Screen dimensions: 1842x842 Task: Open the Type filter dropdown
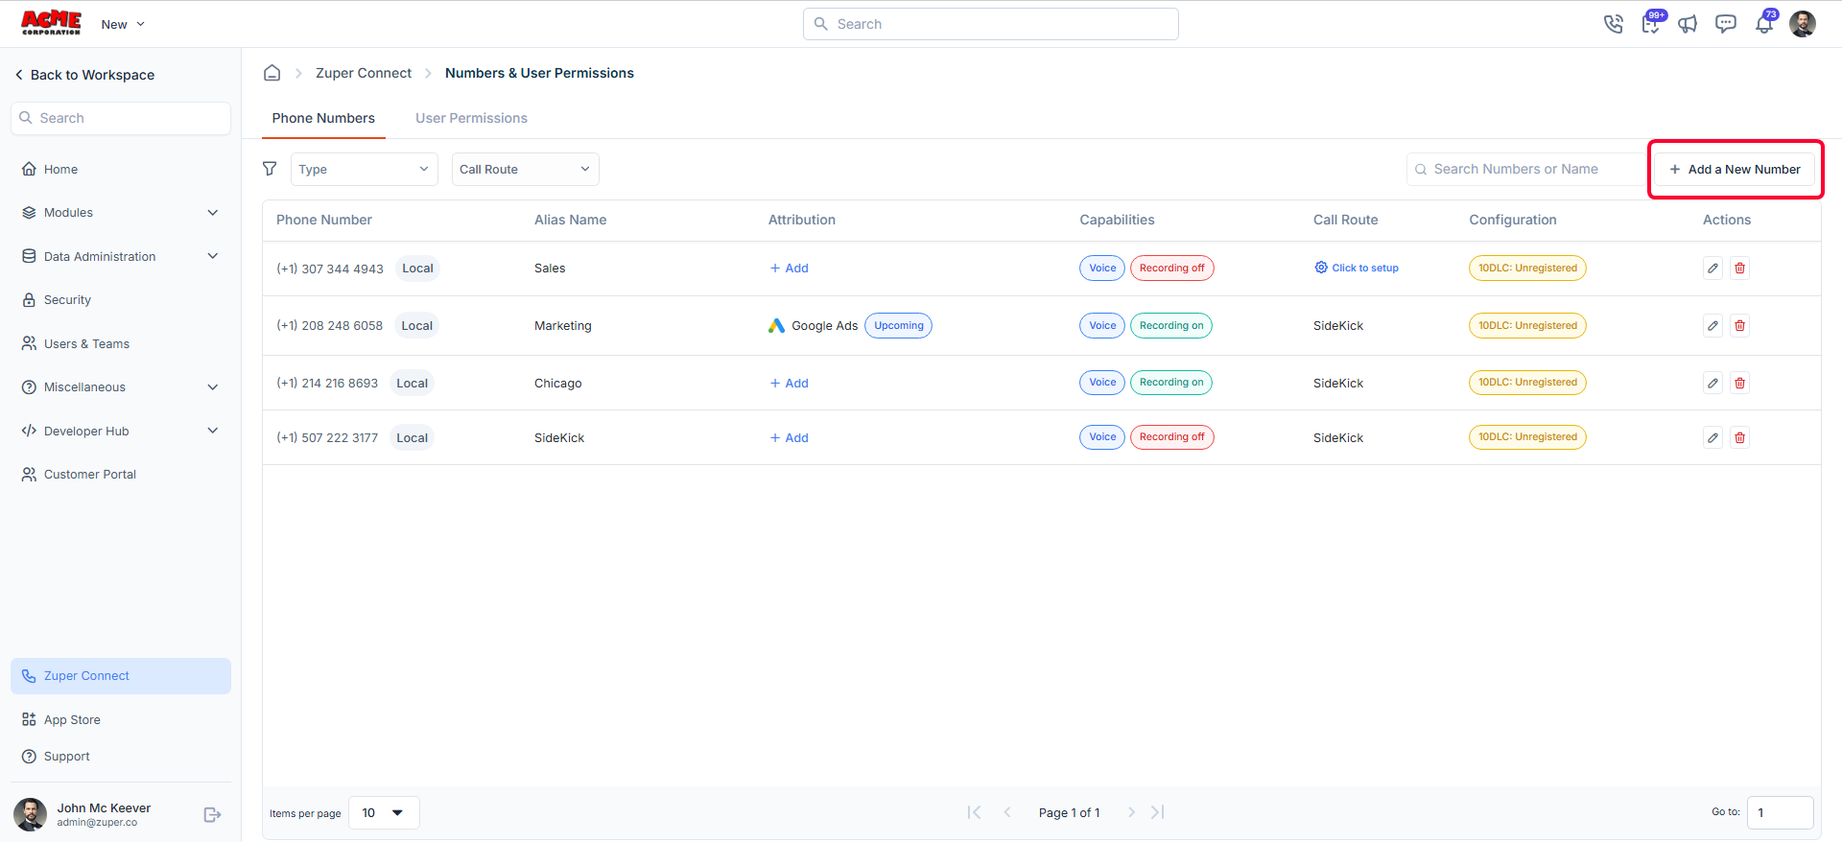[365, 170]
